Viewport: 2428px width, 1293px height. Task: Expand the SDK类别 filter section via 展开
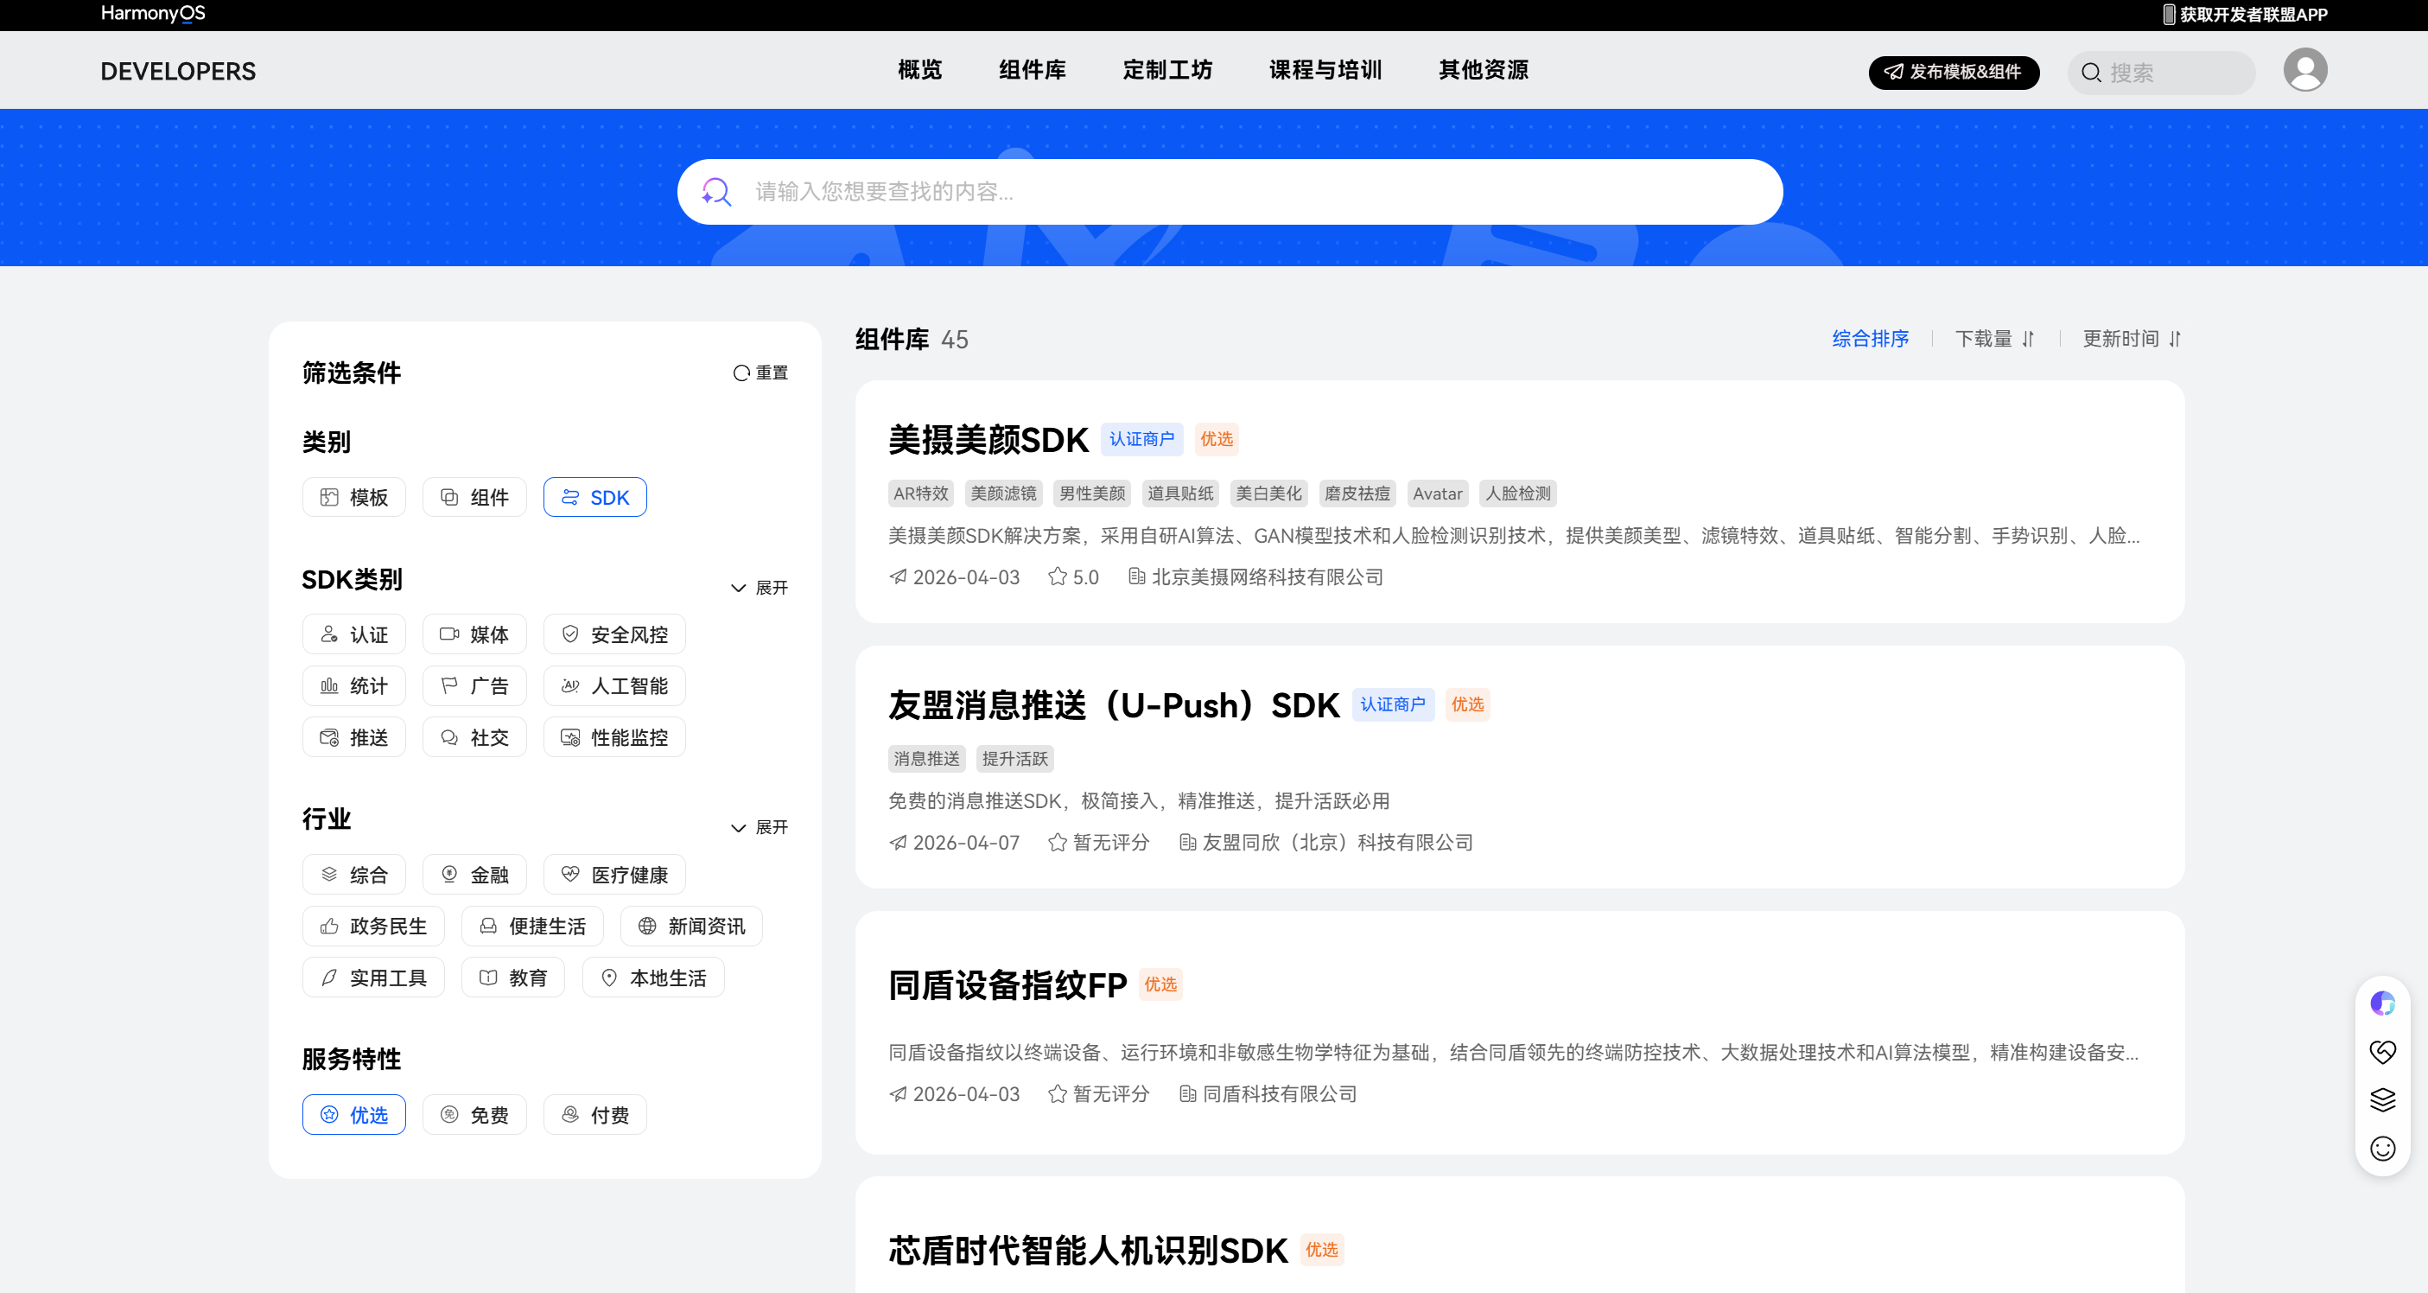tap(760, 587)
